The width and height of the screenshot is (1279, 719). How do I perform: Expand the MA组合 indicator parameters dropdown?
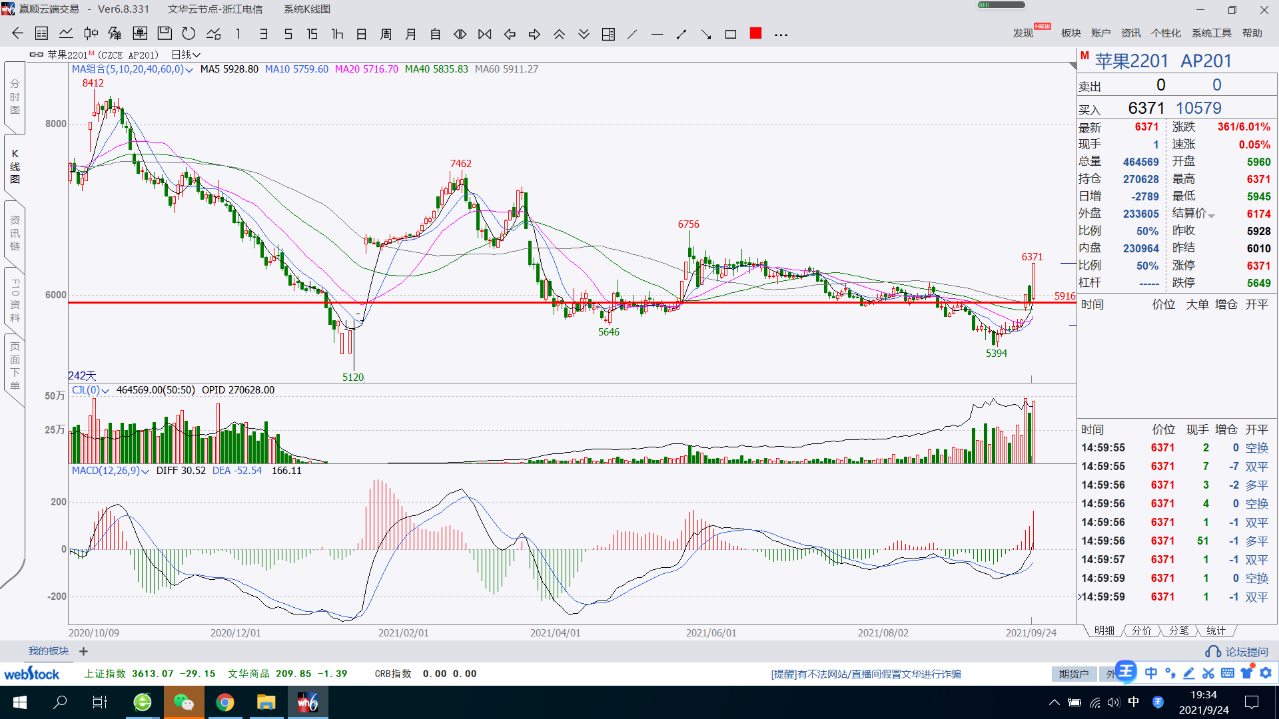click(x=189, y=70)
